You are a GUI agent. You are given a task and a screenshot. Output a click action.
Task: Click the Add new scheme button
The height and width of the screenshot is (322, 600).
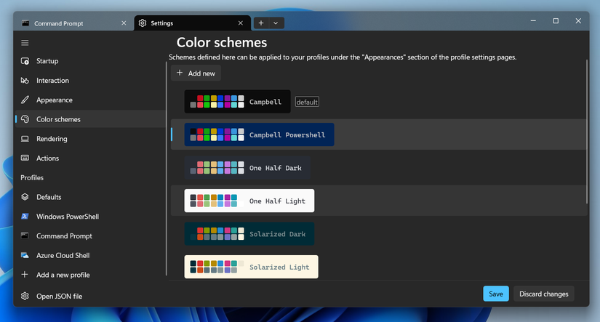pyautogui.click(x=196, y=73)
